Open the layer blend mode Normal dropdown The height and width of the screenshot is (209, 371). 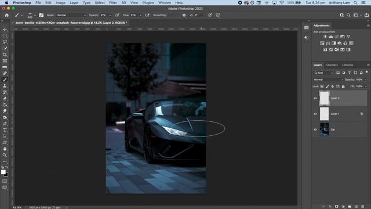click(328, 80)
